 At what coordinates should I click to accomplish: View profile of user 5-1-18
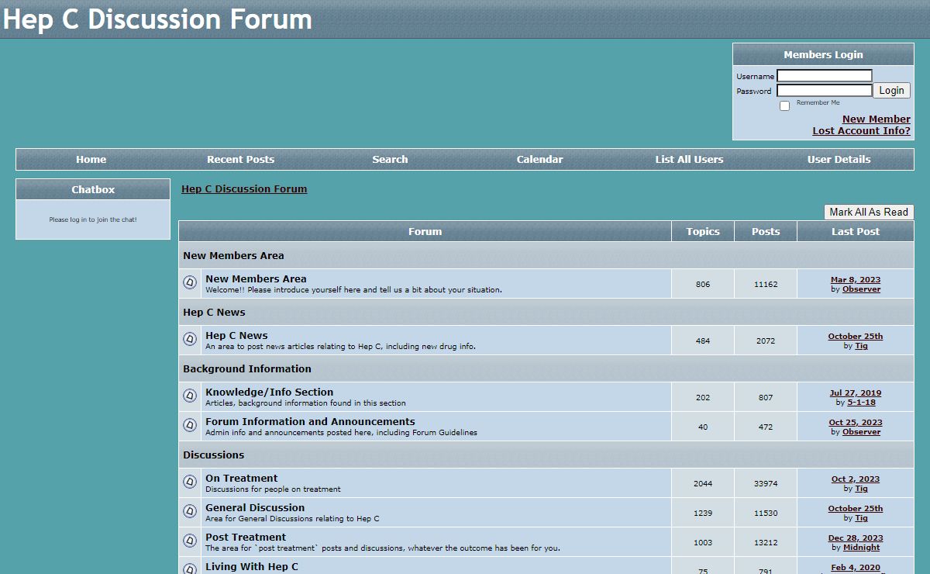tap(861, 402)
